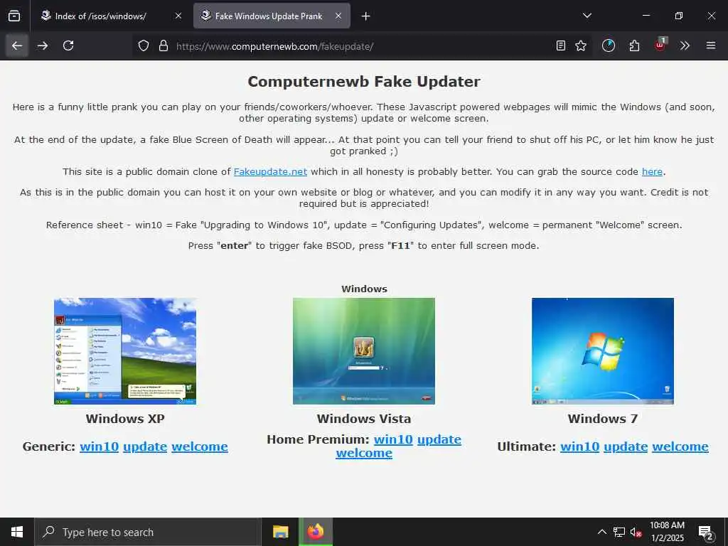Show hidden tray icons chevron
The image size is (728, 546).
pyautogui.click(x=601, y=532)
